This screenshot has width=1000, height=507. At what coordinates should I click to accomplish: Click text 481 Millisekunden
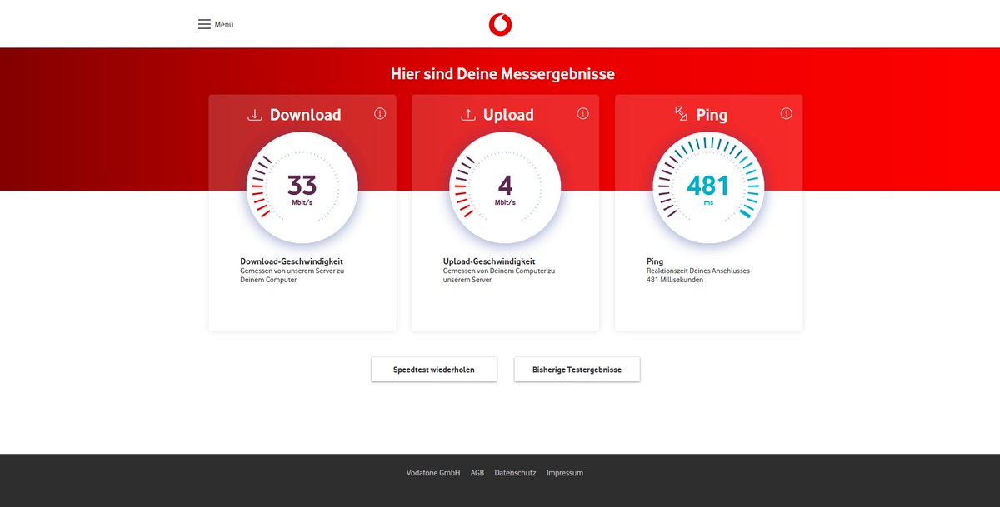pos(675,280)
